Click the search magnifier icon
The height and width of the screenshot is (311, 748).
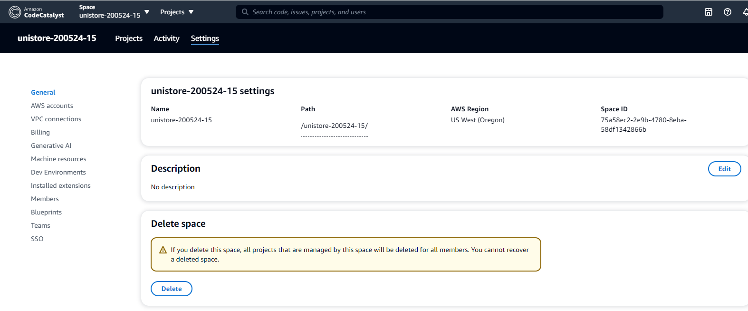click(245, 12)
